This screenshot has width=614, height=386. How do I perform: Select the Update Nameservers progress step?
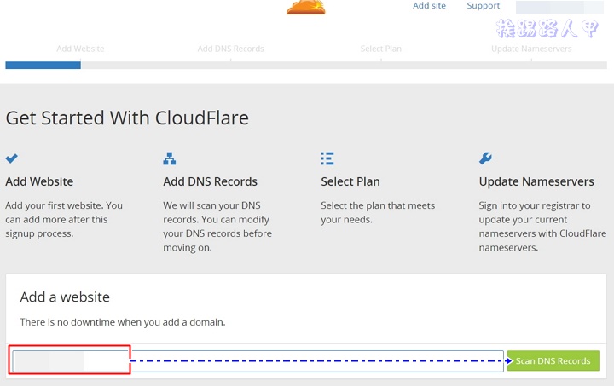531,49
